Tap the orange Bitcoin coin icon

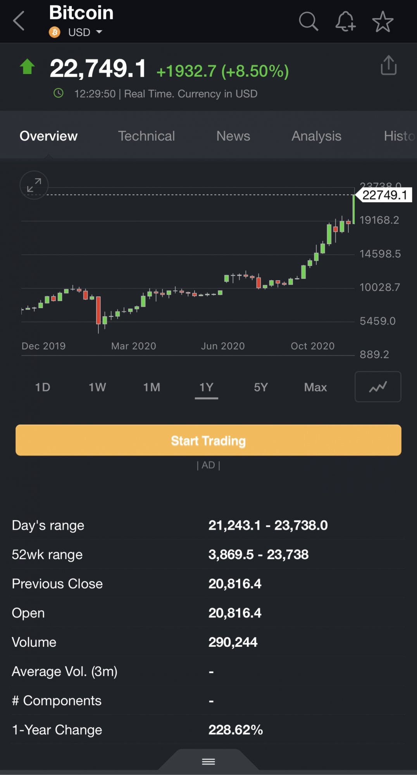click(x=55, y=32)
